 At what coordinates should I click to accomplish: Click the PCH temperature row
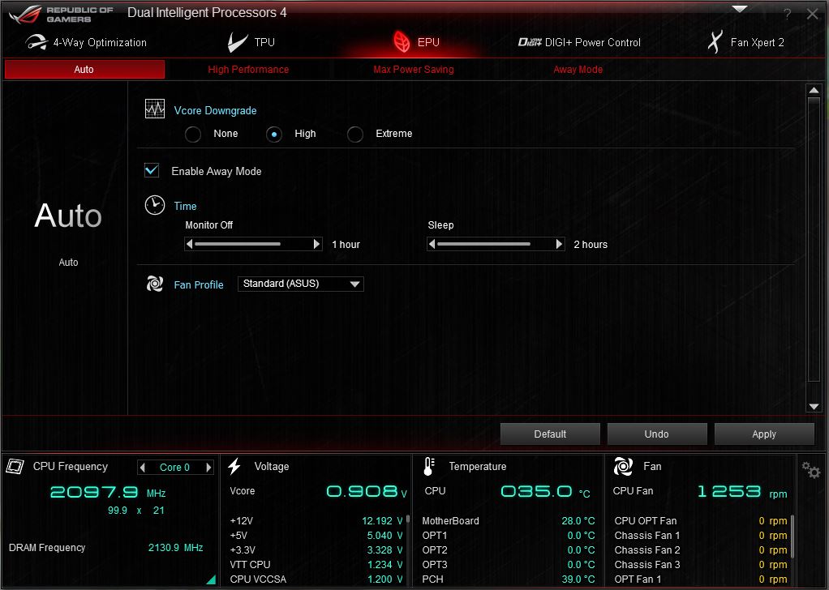[x=508, y=579]
